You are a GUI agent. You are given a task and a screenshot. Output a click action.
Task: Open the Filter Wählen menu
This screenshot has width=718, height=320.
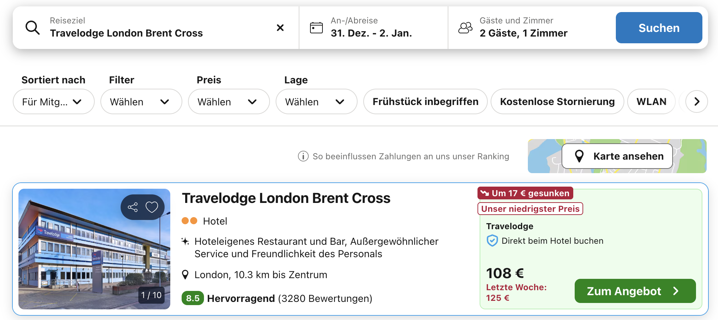point(141,101)
